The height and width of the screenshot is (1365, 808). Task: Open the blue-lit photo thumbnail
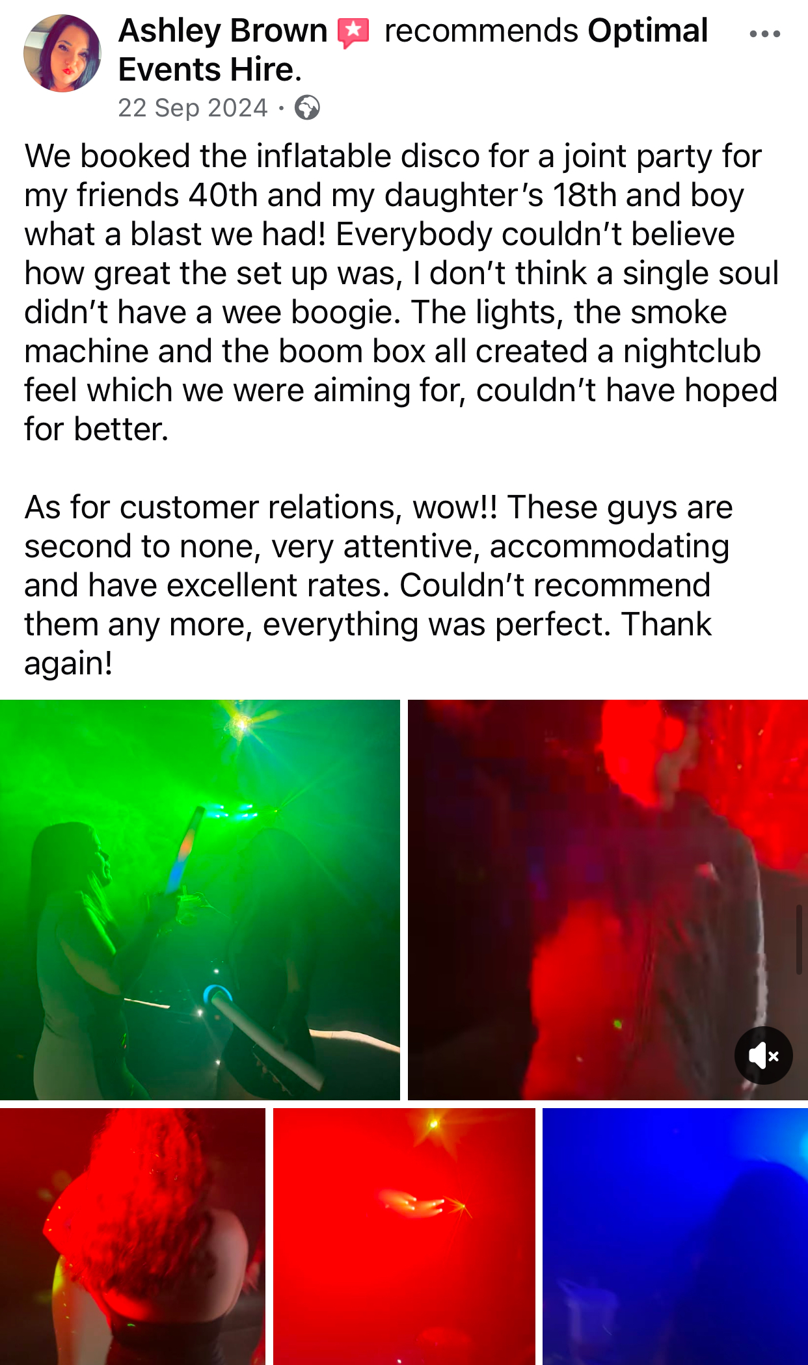pyautogui.click(x=675, y=1236)
